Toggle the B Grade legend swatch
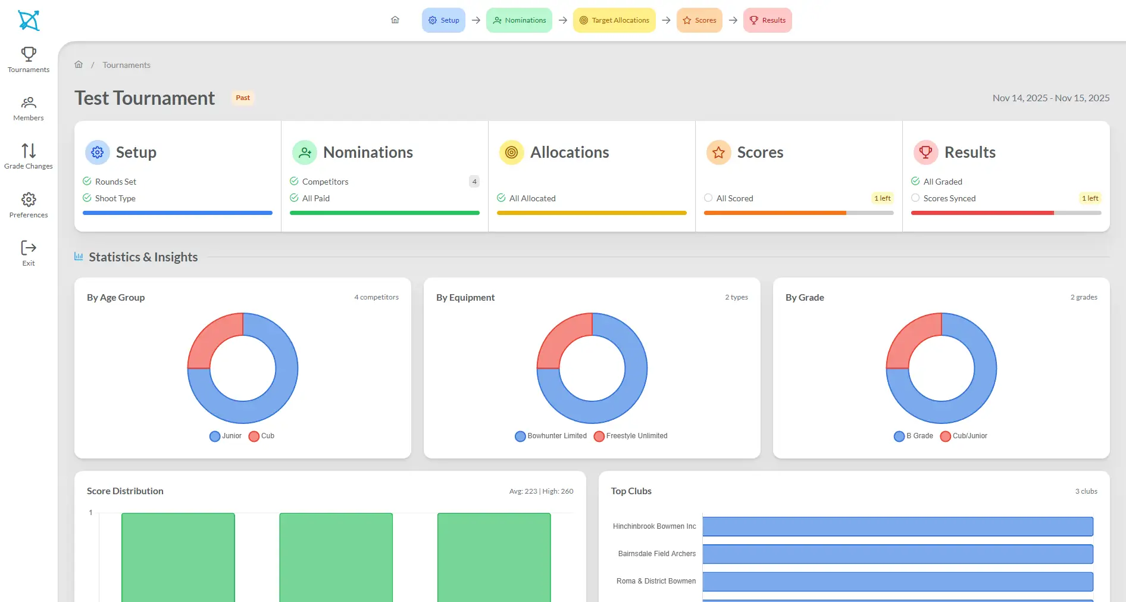Screen dimensions: 1126x602 [899, 436]
